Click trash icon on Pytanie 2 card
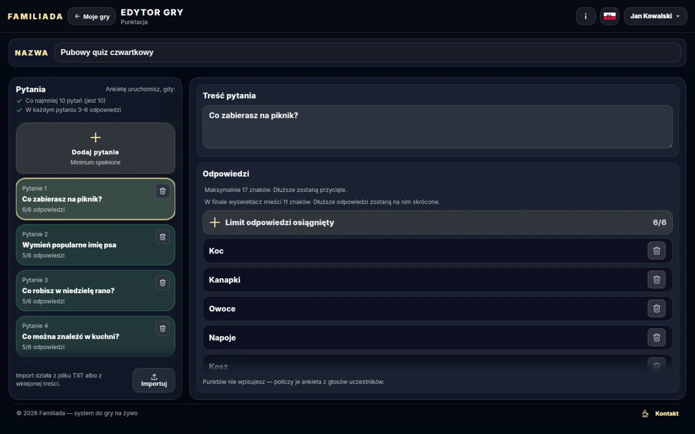Viewport: 695px width, 434px height. (162, 237)
